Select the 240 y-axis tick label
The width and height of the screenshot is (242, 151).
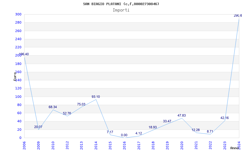tap(18, 39)
